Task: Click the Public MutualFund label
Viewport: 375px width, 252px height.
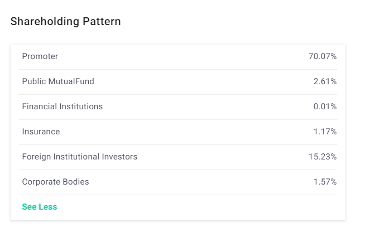Action: [58, 81]
